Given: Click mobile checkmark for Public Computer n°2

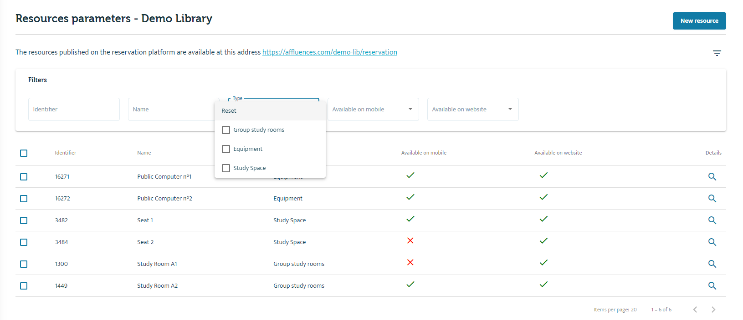Looking at the screenshot, I should (x=410, y=197).
